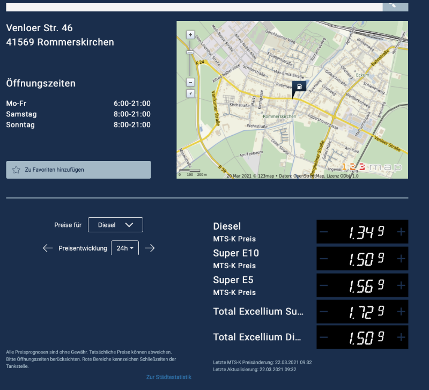
Task: Click 'Zu Favoriten hinzufügen' button
Action: click(x=78, y=170)
